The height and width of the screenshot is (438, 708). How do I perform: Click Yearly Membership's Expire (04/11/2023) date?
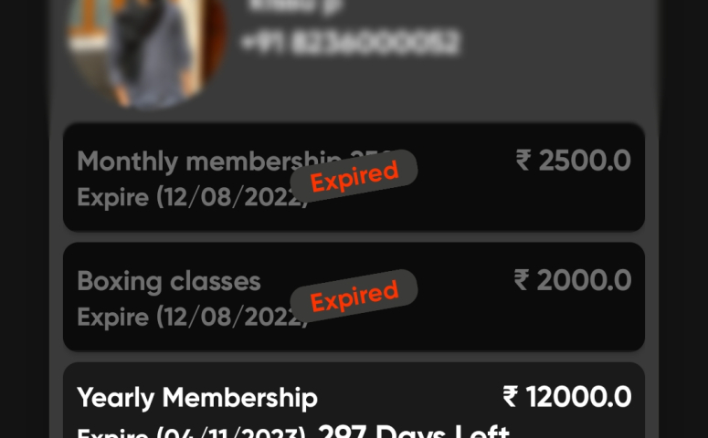click(x=192, y=433)
